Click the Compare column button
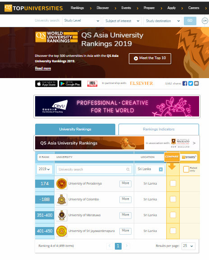This screenshot has height=260, width=209. point(172,157)
